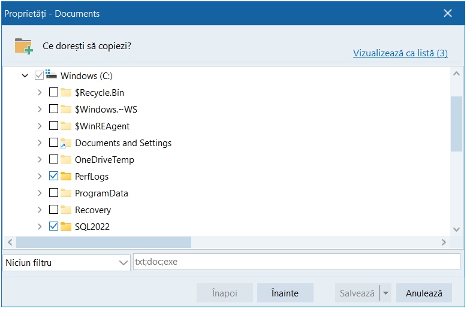Click the txt;doc;exe filter input field

point(296,262)
